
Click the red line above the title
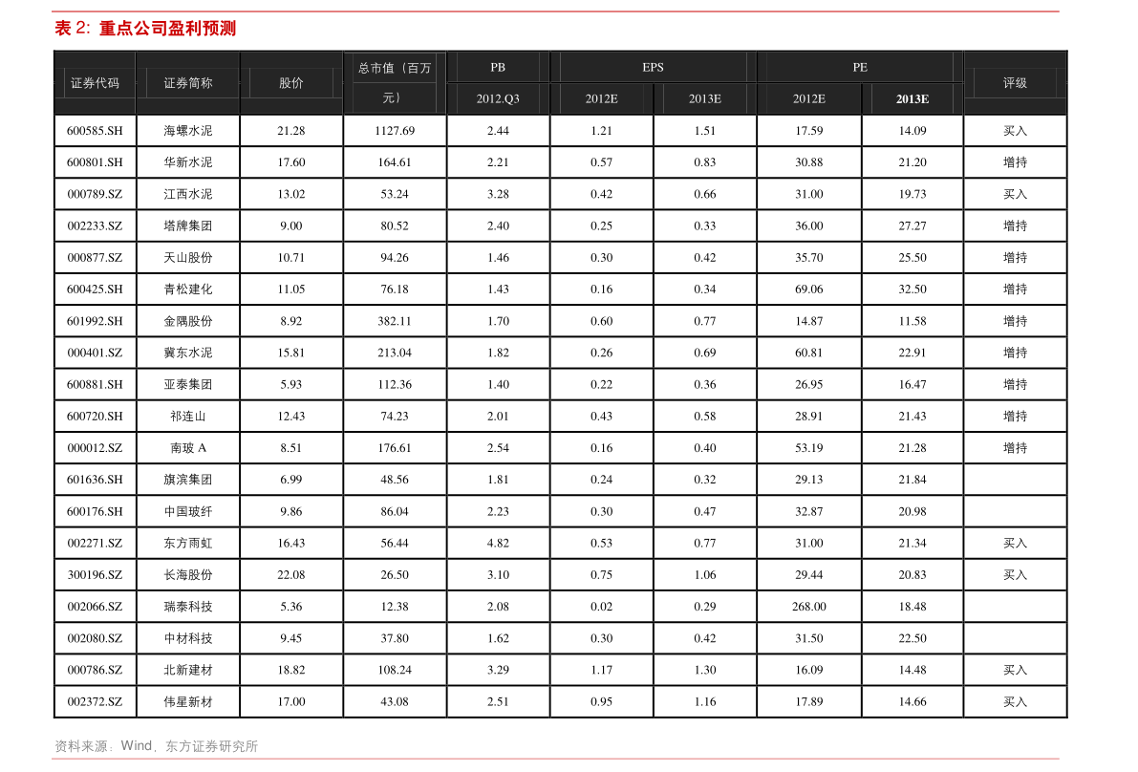tap(555, 11)
